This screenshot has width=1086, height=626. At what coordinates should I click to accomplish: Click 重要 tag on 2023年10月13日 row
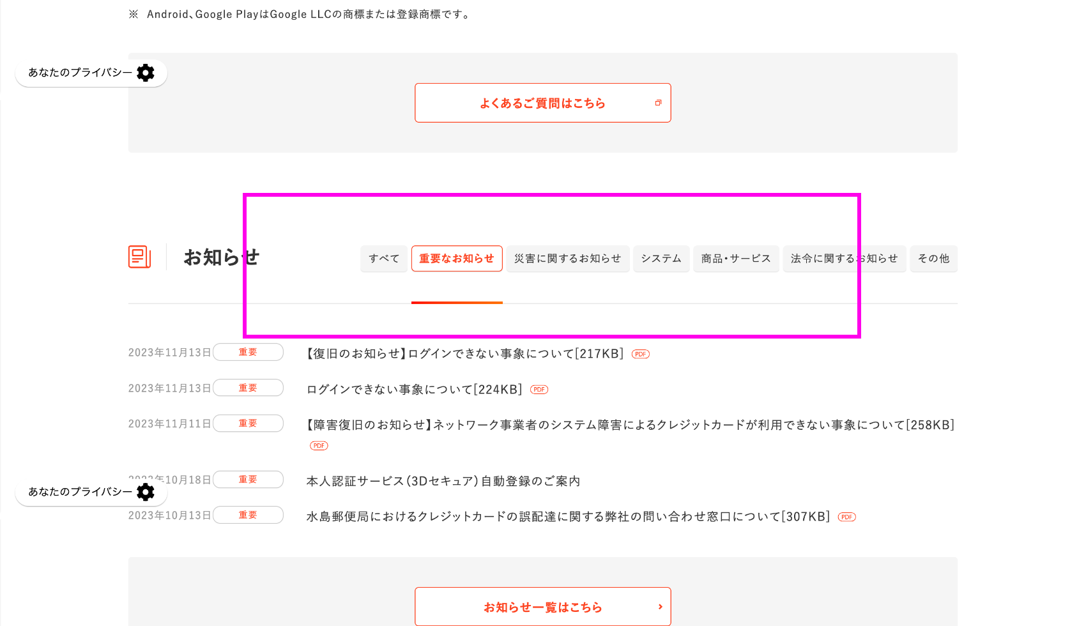248,515
